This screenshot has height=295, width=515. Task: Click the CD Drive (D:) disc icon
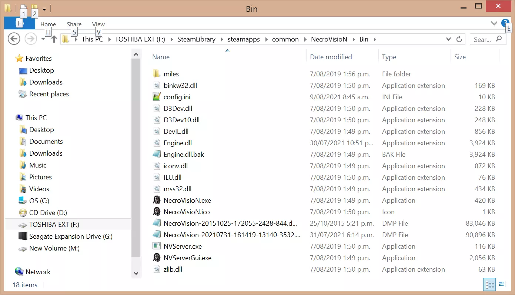tap(23, 213)
